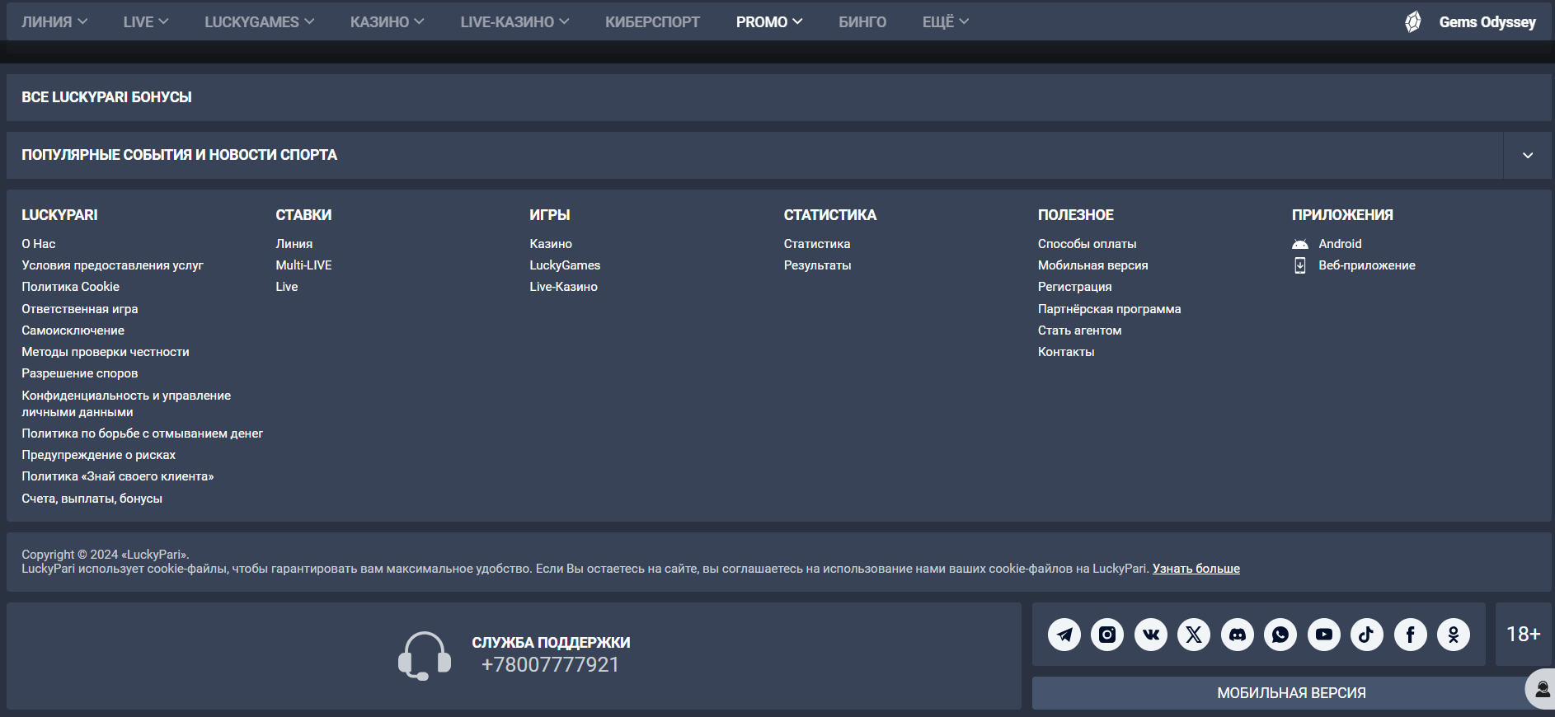This screenshot has width=1555, height=717.
Task: Click the TikTok icon
Action: click(1367, 635)
